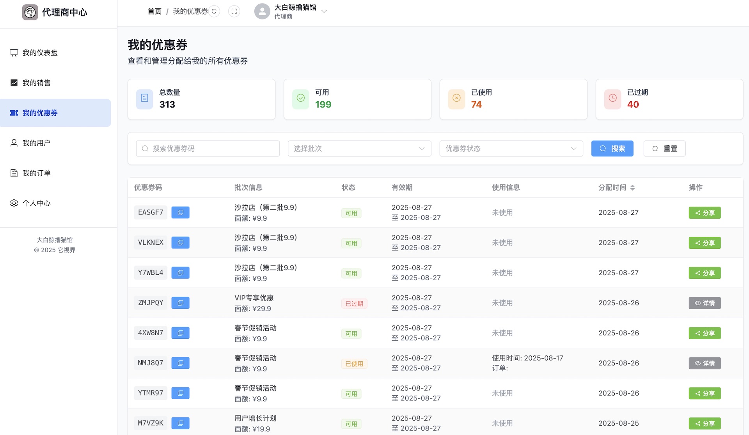Viewport: 749px width, 435px height.
Task: Open the 选择批次 dropdown
Action: click(x=359, y=149)
